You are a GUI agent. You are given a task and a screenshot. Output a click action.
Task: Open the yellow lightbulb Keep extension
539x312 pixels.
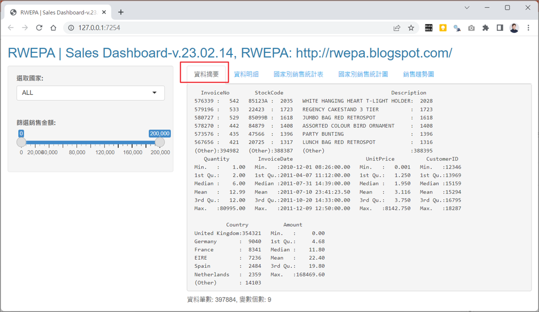click(443, 28)
